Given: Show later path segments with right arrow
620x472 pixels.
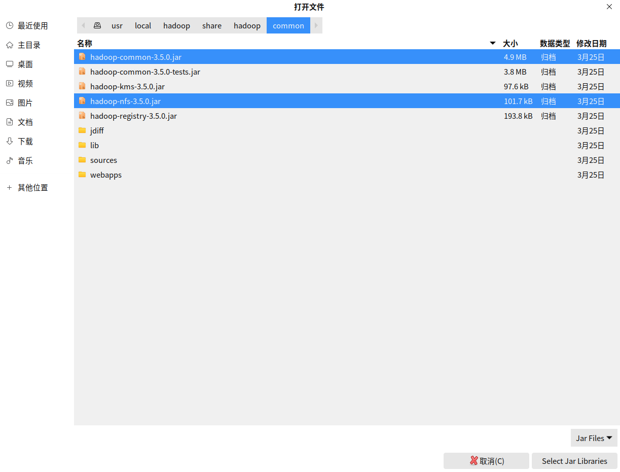Looking at the screenshot, I should coord(316,25).
